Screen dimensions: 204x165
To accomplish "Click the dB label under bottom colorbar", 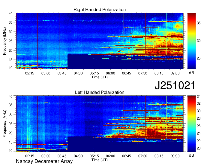I will click(191, 155).
